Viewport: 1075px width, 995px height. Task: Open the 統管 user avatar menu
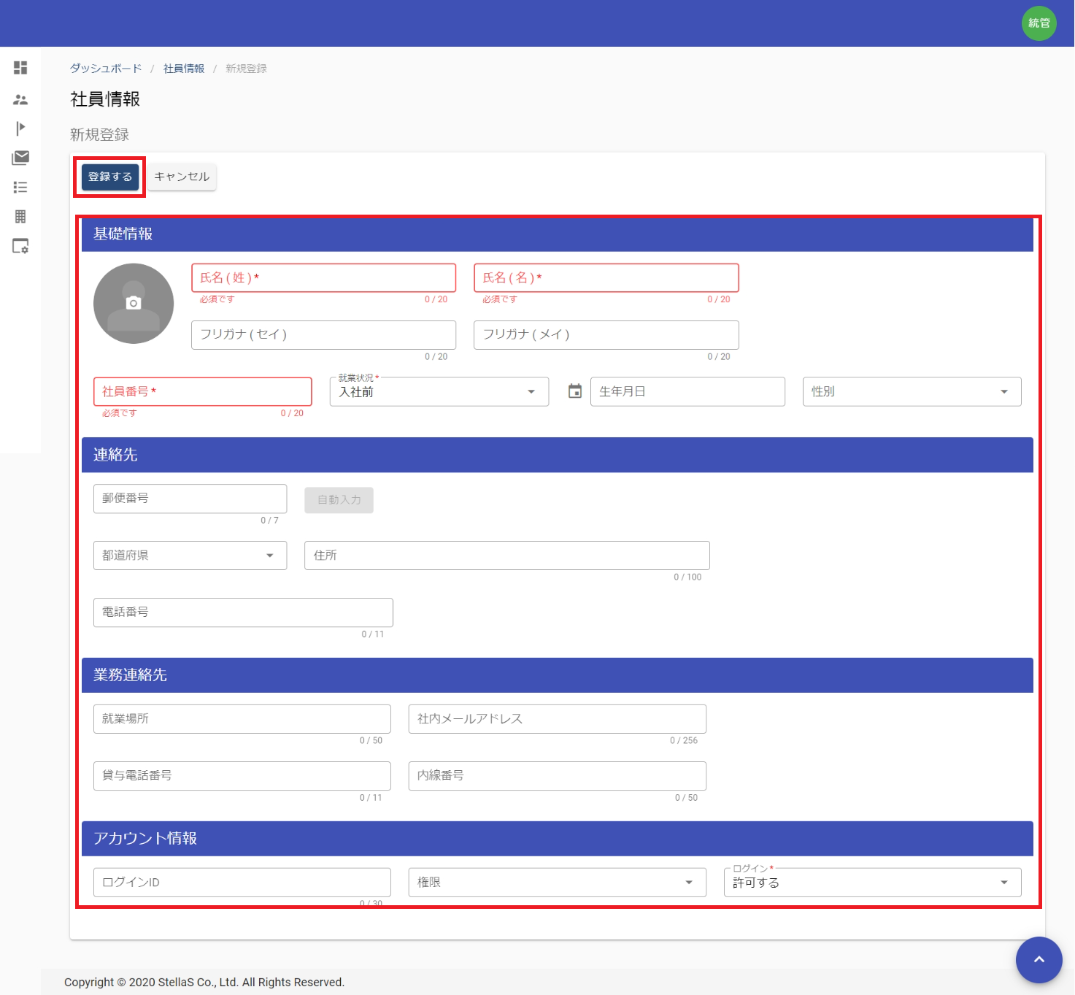(x=1039, y=23)
